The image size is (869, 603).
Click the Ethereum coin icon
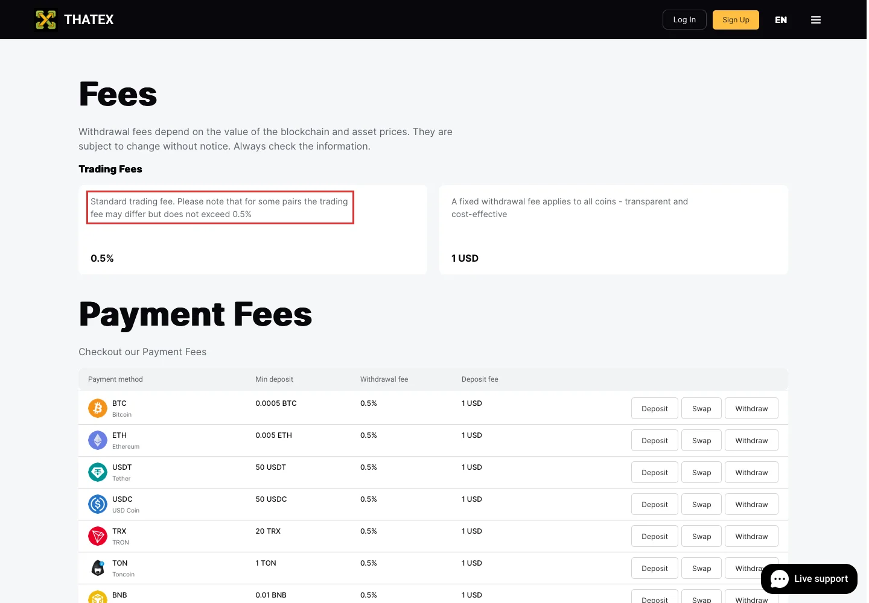tap(98, 440)
